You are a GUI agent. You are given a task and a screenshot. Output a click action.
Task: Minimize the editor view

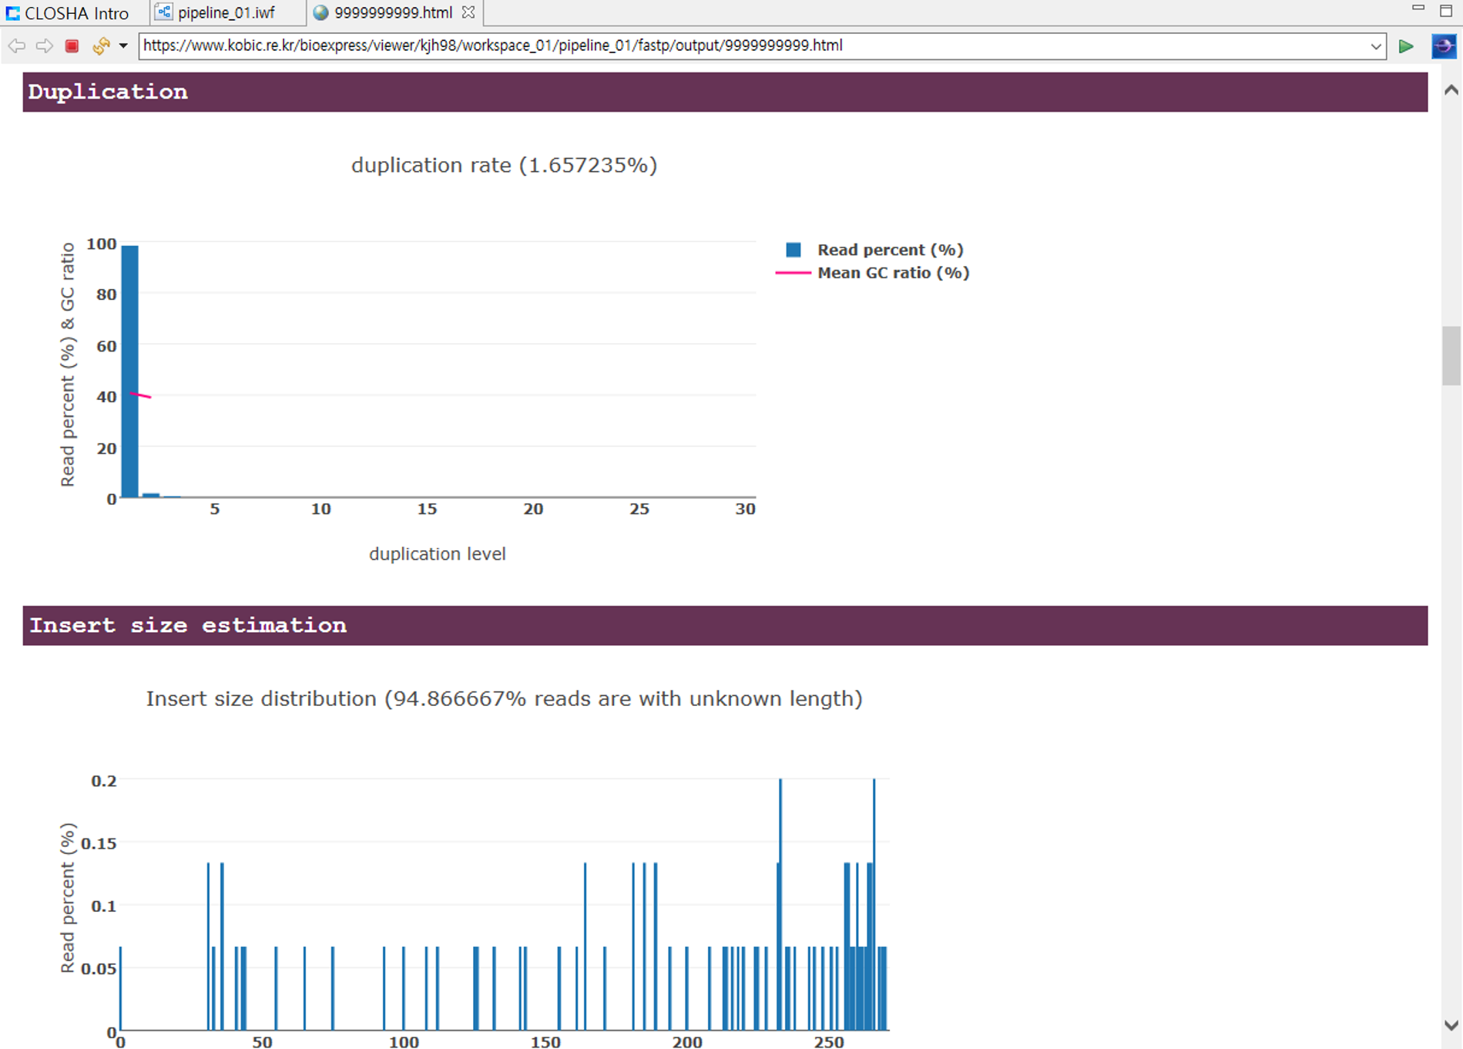1418,8
